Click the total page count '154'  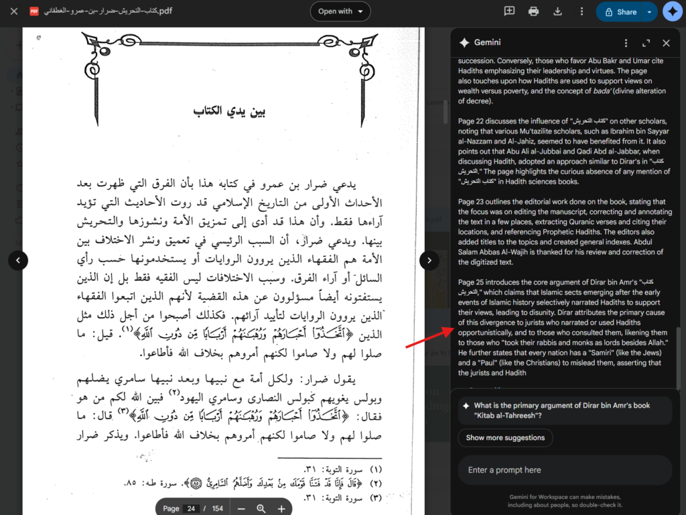218,508
